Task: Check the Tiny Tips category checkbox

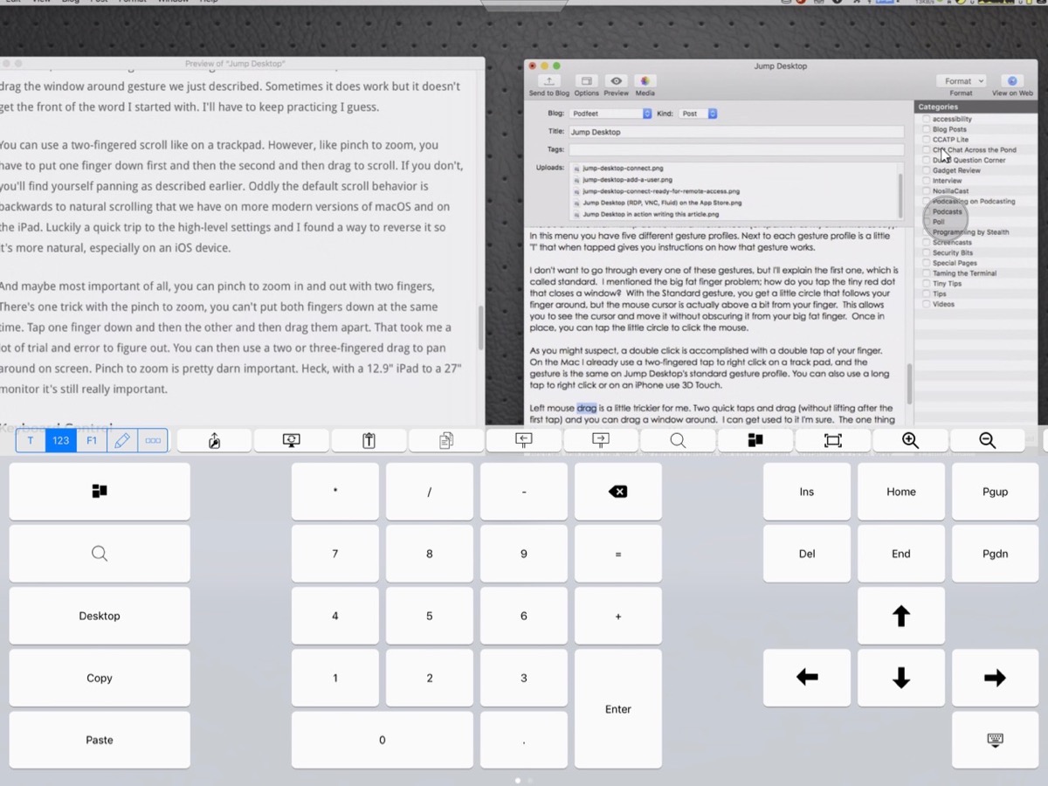Action: pos(926,284)
